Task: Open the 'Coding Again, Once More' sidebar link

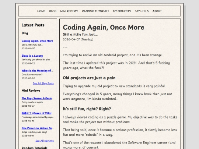Action: click(x=37, y=41)
